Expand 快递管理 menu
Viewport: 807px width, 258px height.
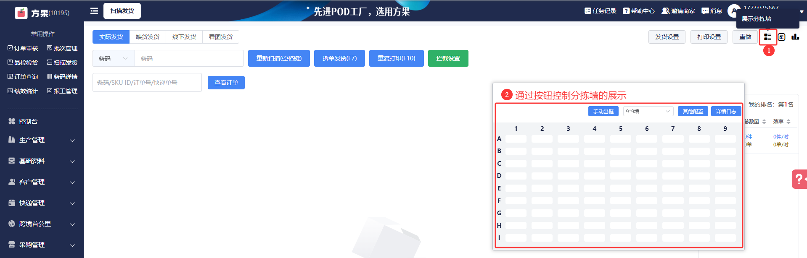pos(42,203)
